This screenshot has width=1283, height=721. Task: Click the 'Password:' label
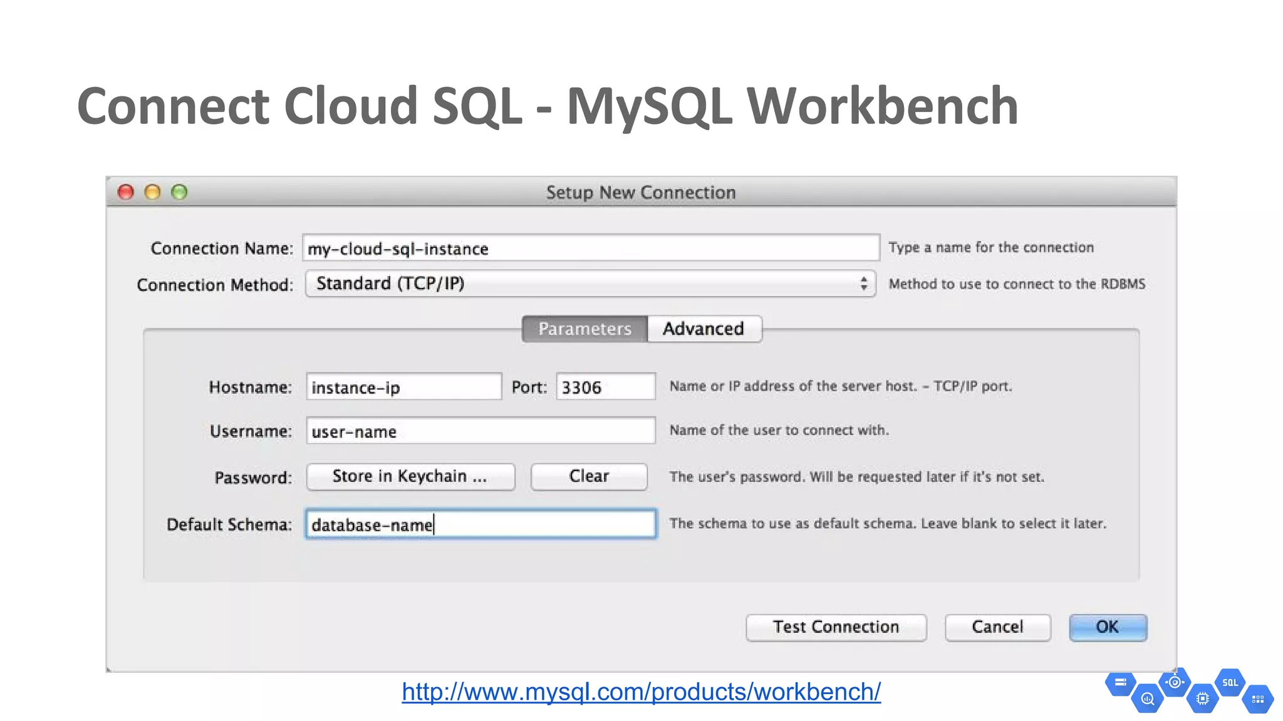click(253, 478)
